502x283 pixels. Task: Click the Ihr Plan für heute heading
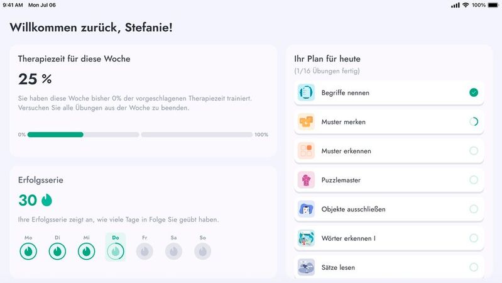(x=327, y=59)
